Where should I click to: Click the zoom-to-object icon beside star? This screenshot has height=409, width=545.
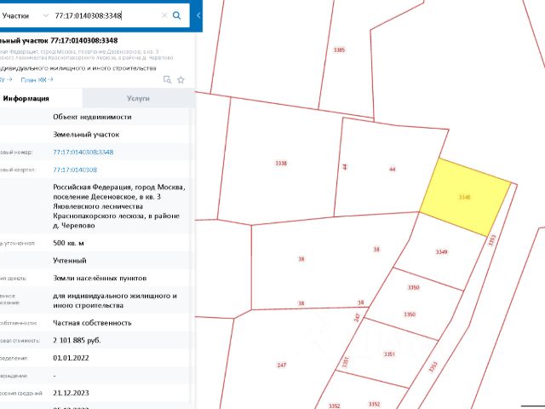point(167,79)
